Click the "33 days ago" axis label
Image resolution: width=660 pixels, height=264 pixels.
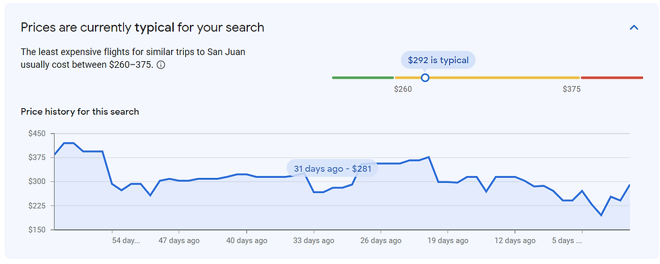pos(314,240)
